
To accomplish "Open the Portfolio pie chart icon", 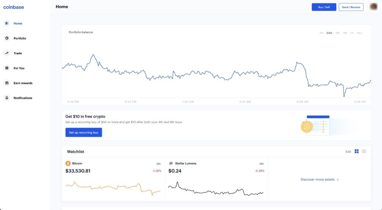I will (7, 38).
